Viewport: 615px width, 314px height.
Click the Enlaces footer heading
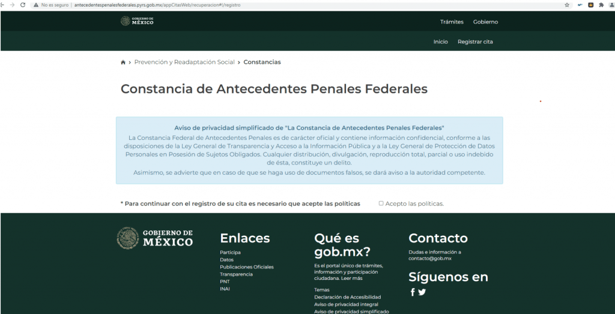pyautogui.click(x=245, y=238)
